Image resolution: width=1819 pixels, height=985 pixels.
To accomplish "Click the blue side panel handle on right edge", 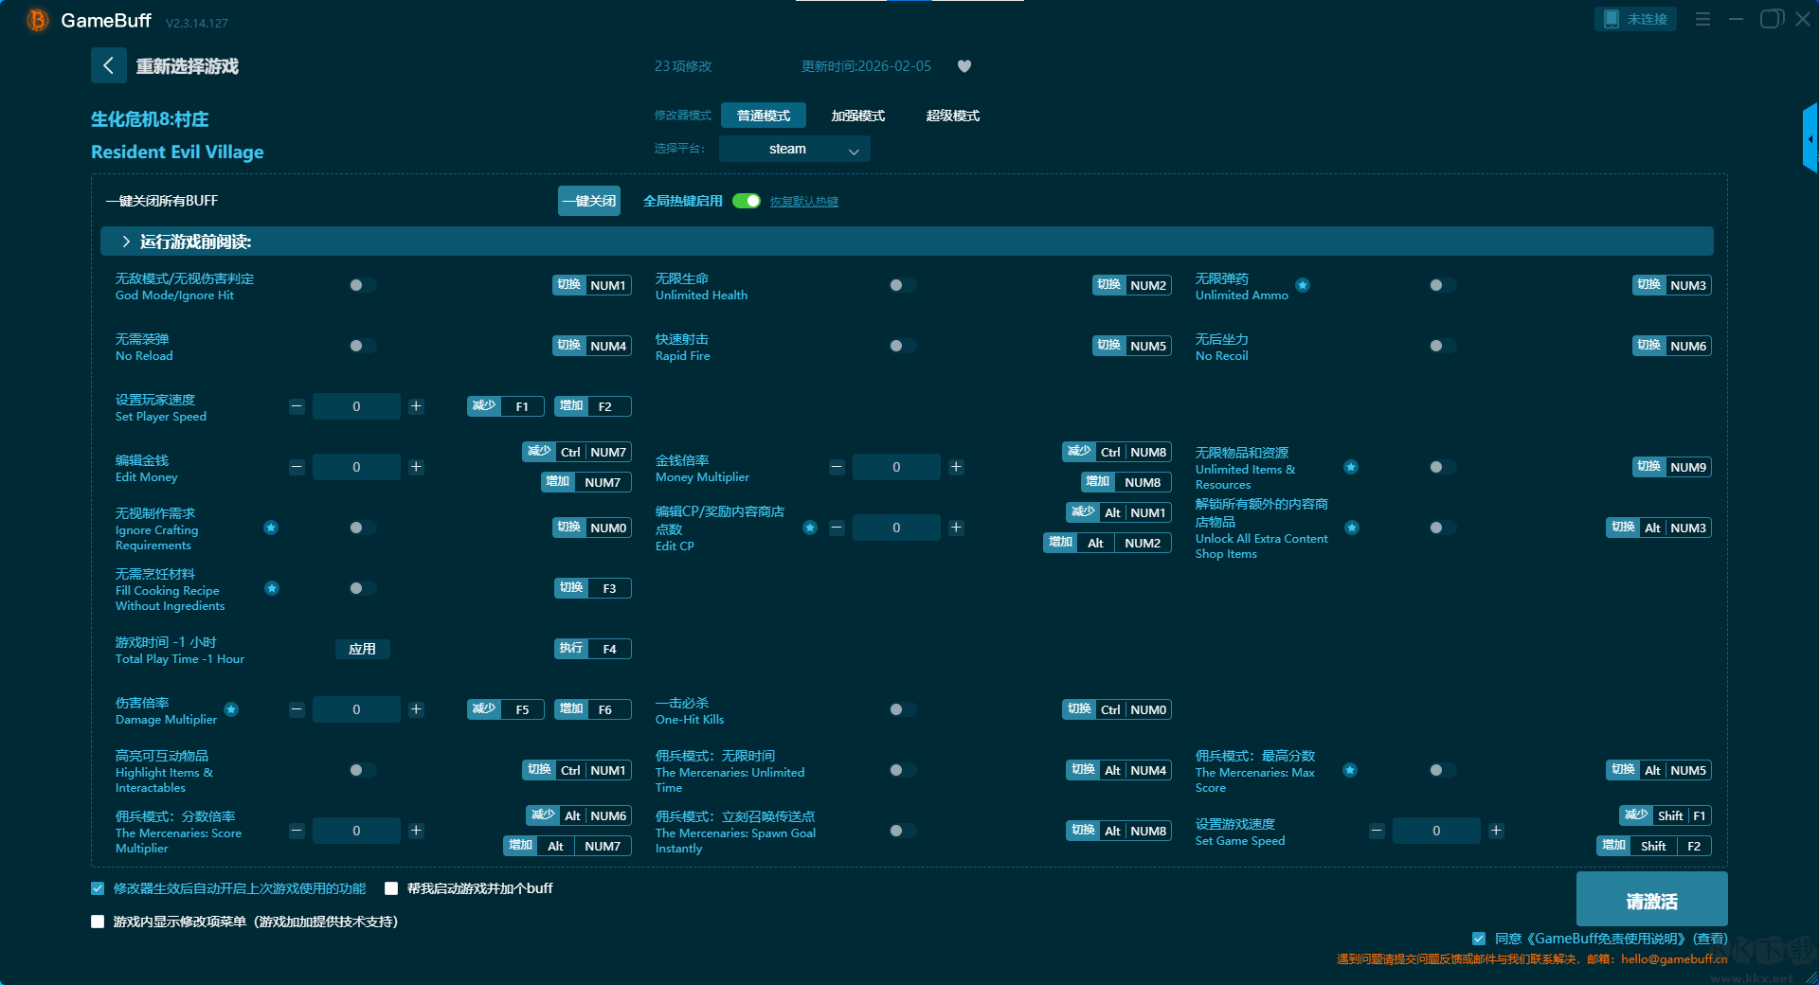I will (1810, 139).
